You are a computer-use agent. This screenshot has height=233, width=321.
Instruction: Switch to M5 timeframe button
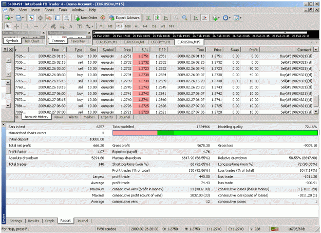[110, 26]
